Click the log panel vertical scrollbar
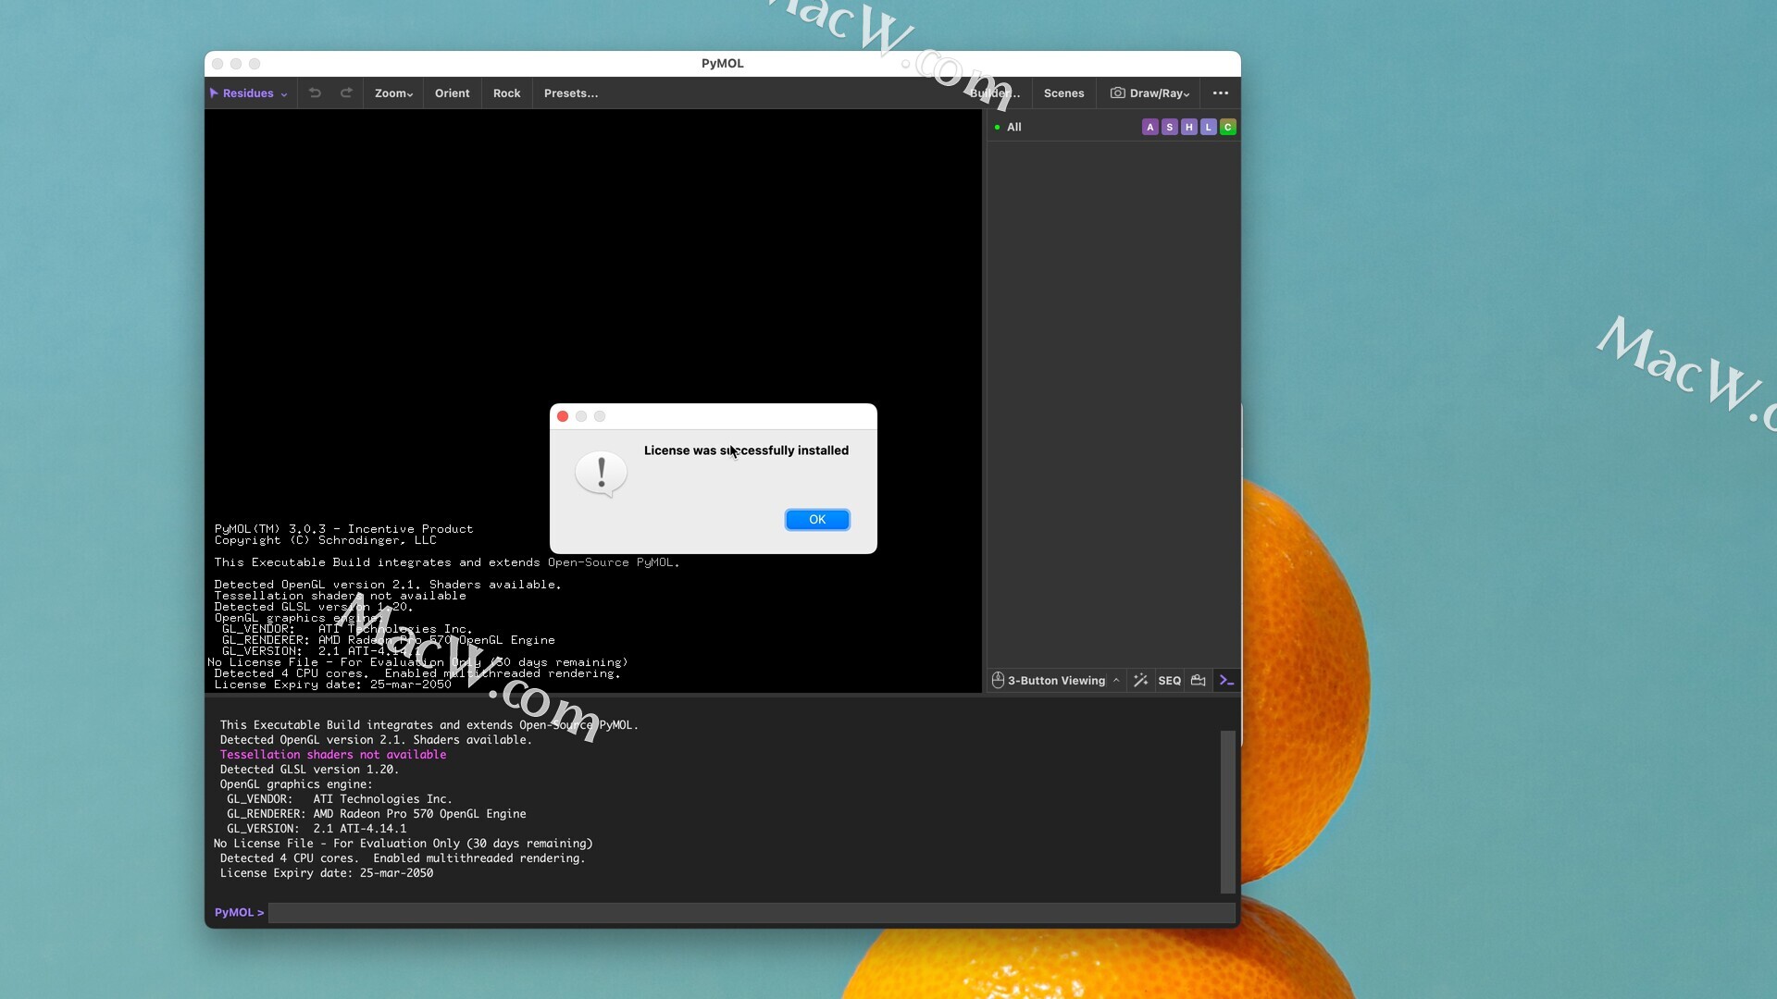The width and height of the screenshot is (1777, 999). (1228, 812)
